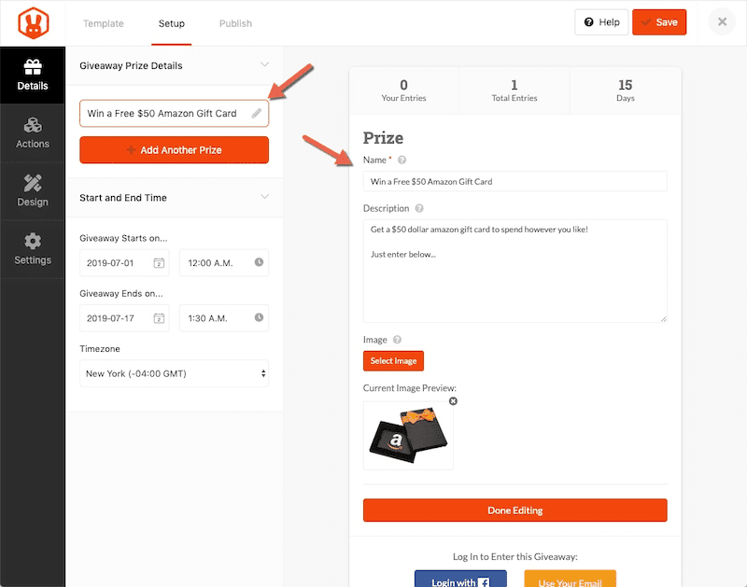This screenshot has height=587, width=747.
Task: Open the Design sidebar panel
Action: [x=33, y=190]
